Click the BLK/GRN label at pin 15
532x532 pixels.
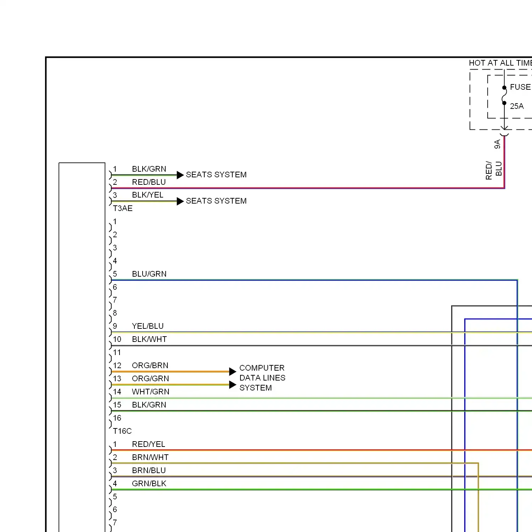pos(149,405)
